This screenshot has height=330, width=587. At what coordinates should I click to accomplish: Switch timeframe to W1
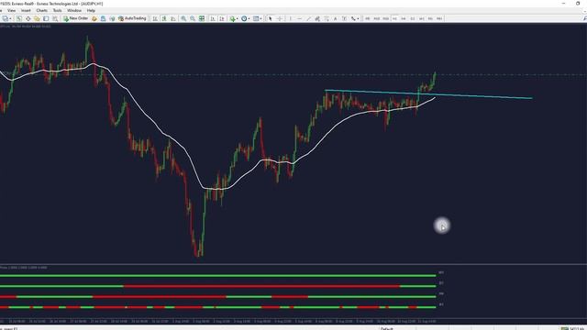422,18
